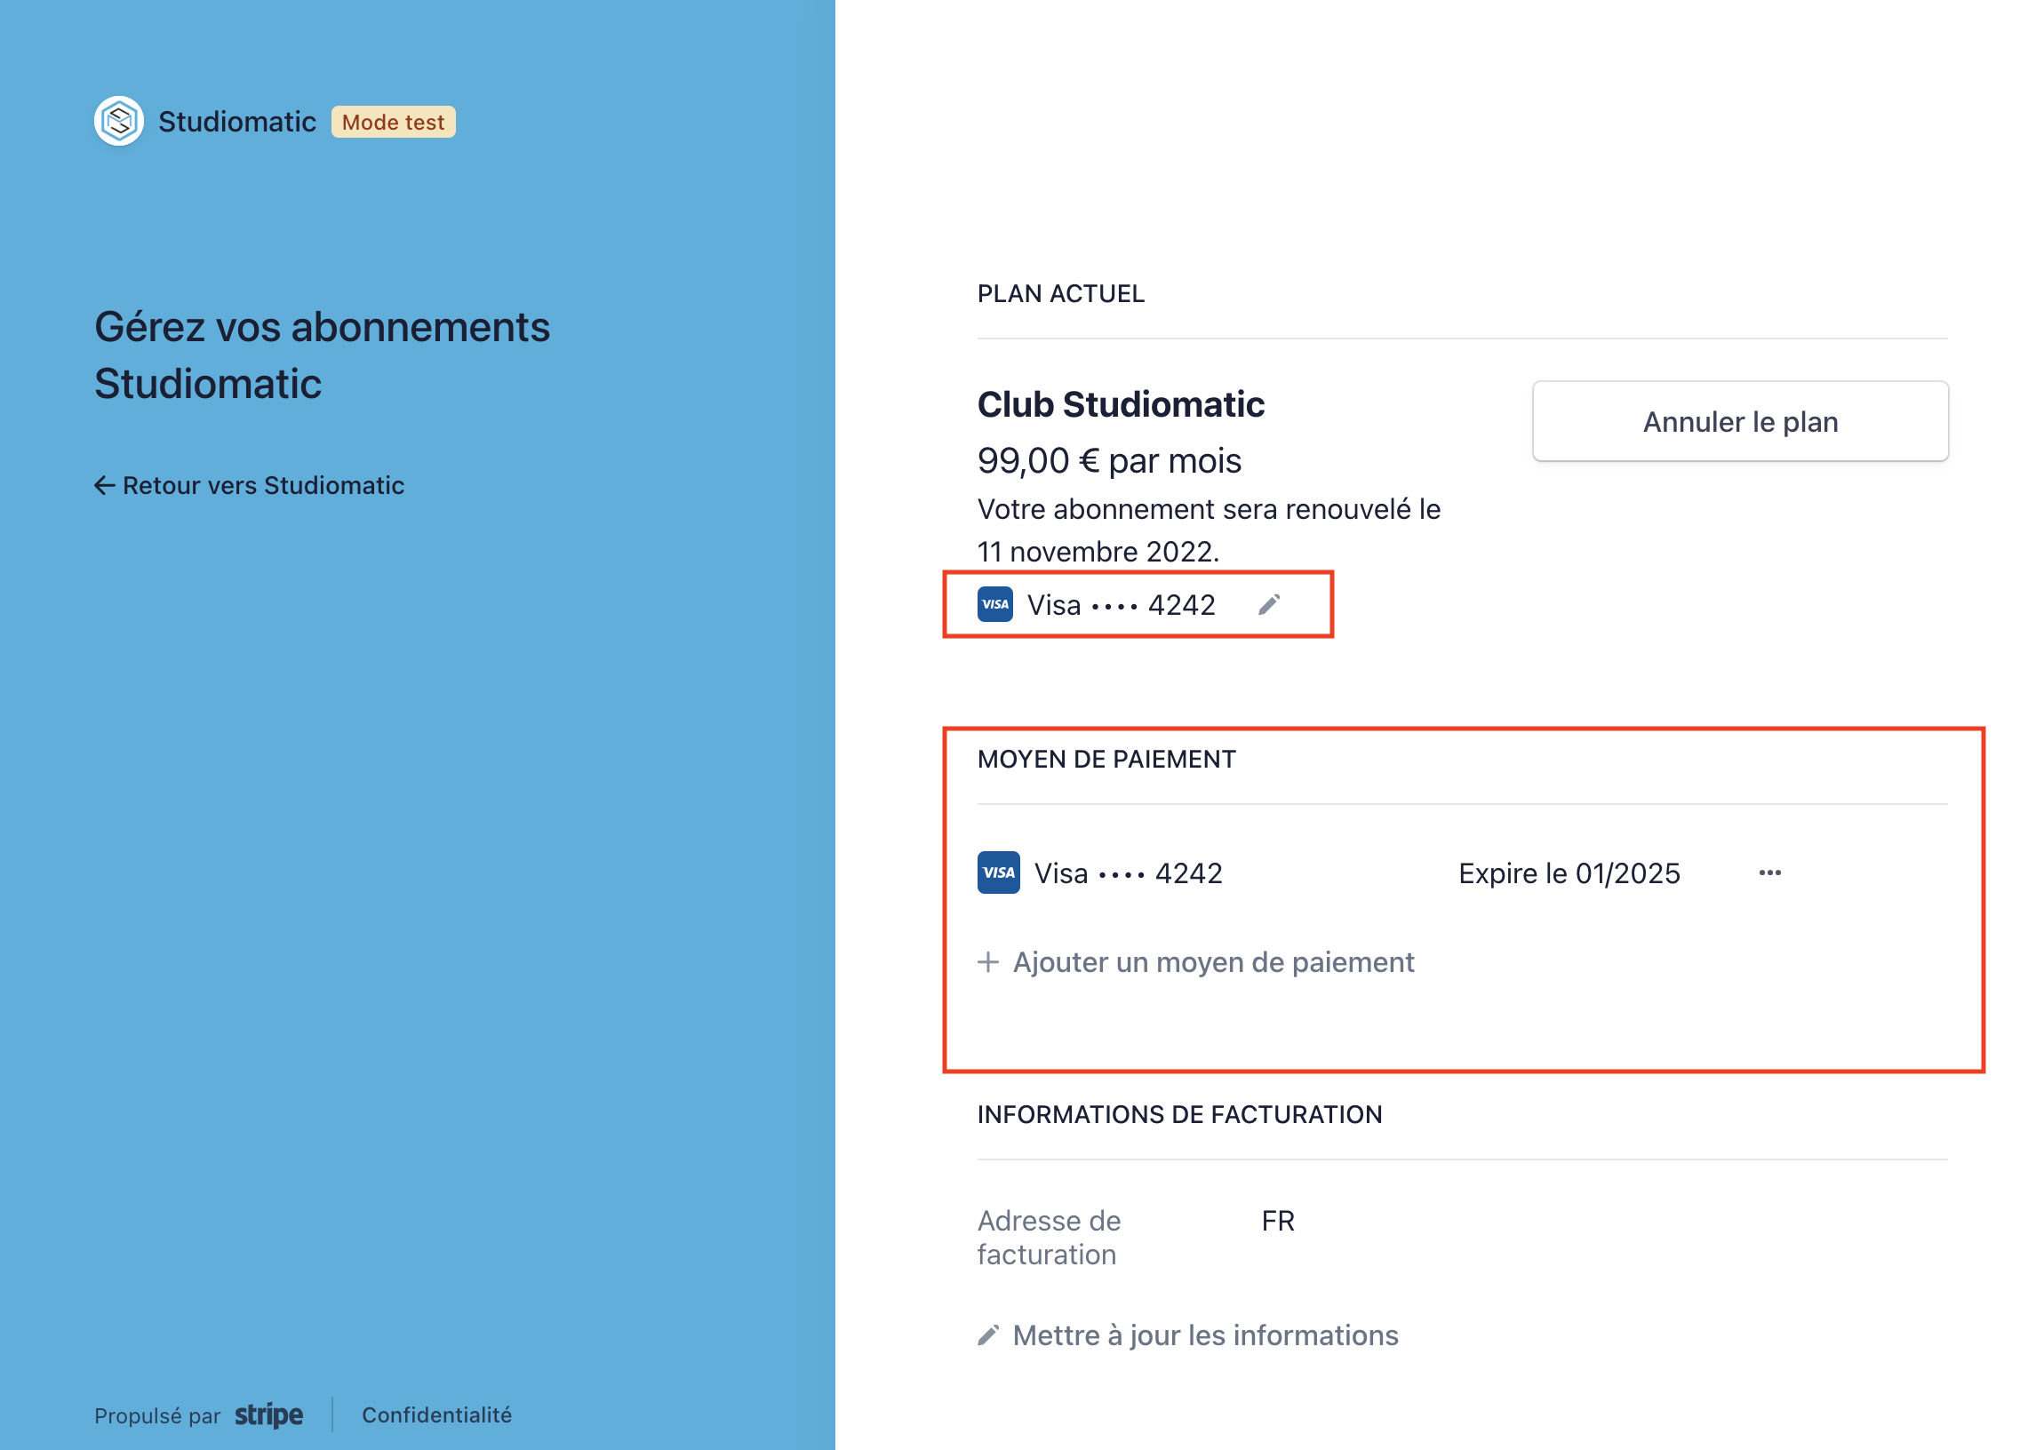Click Mettre à jour les informations
The width and height of the screenshot is (2028, 1450).
1205,1334
